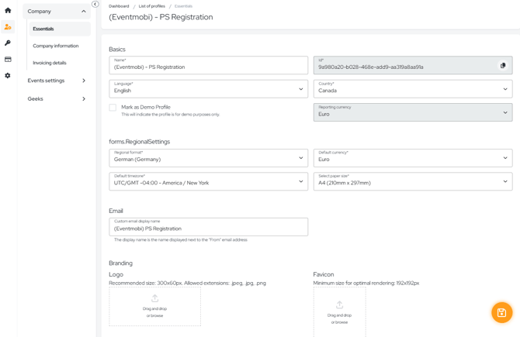
Task: Collapse the side panel with arrow button
Action: (x=95, y=5)
